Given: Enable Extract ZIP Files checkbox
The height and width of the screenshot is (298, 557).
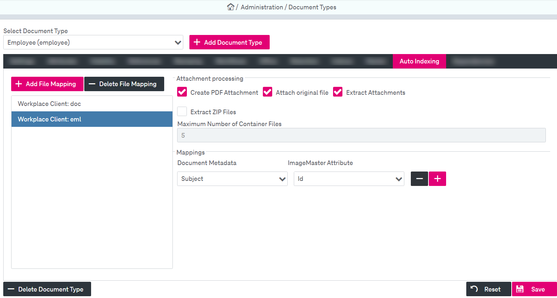Looking at the screenshot, I should pos(182,112).
